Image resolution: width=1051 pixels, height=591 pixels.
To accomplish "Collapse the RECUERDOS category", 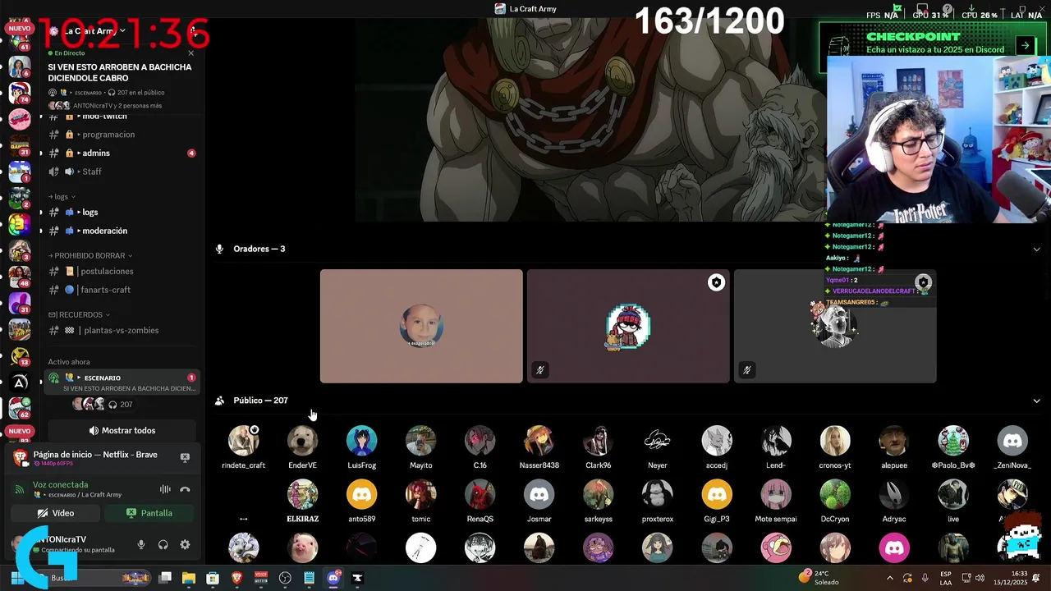I will point(79,314).
